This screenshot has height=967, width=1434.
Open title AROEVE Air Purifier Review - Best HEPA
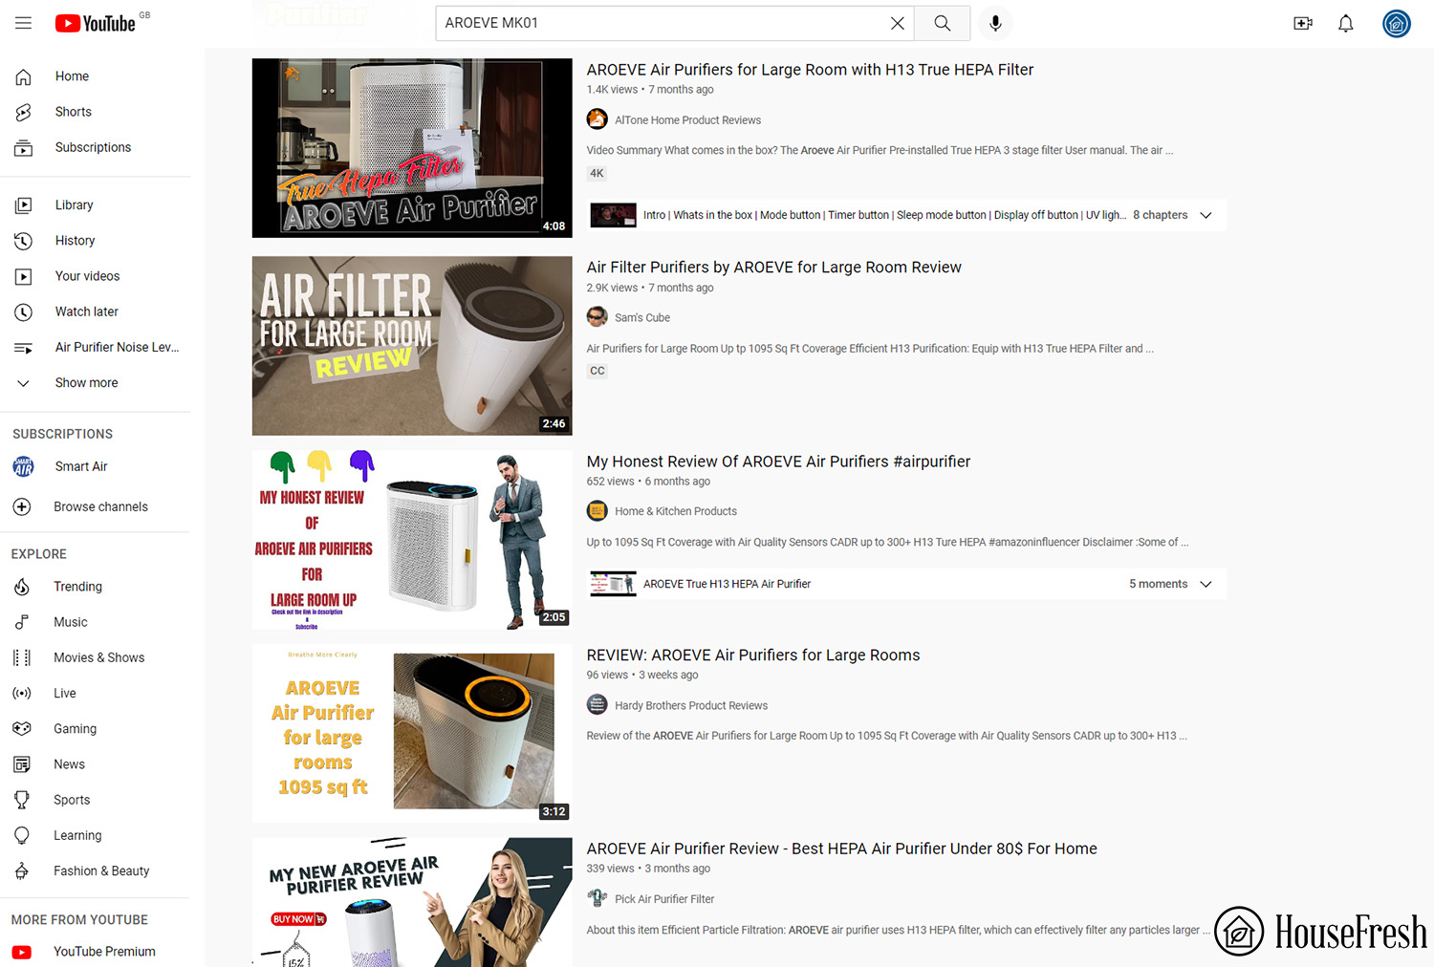pyautogui.click(x=841, y=849)
